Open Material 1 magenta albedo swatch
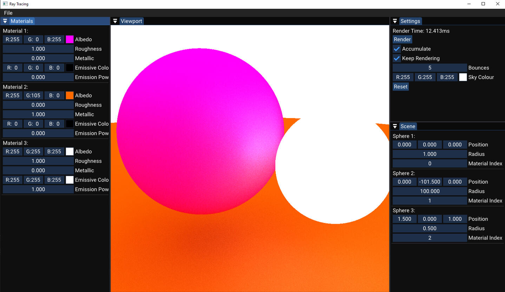Screen dimensions: 505x292 click(x=70, y=39)
